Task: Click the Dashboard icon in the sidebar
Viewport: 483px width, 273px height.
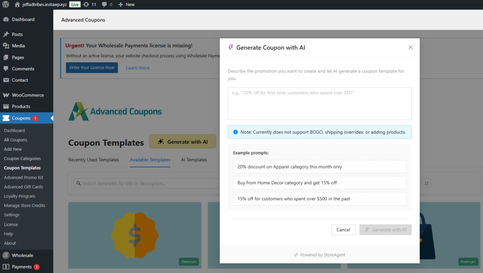Action: [x=6, y=19]
